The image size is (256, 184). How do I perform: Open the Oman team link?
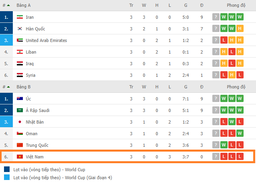pos(32,134)
